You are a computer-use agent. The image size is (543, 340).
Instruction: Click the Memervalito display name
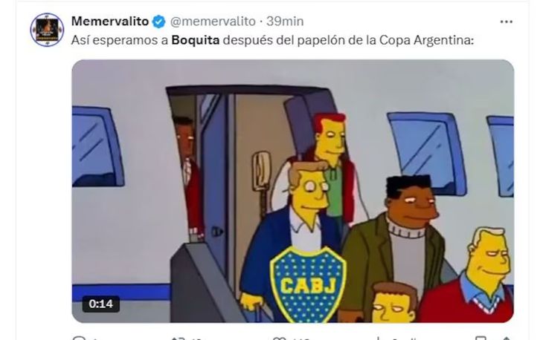tap(110, 22)
